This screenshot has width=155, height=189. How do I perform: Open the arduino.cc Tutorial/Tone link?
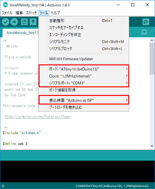pos(37,117)
